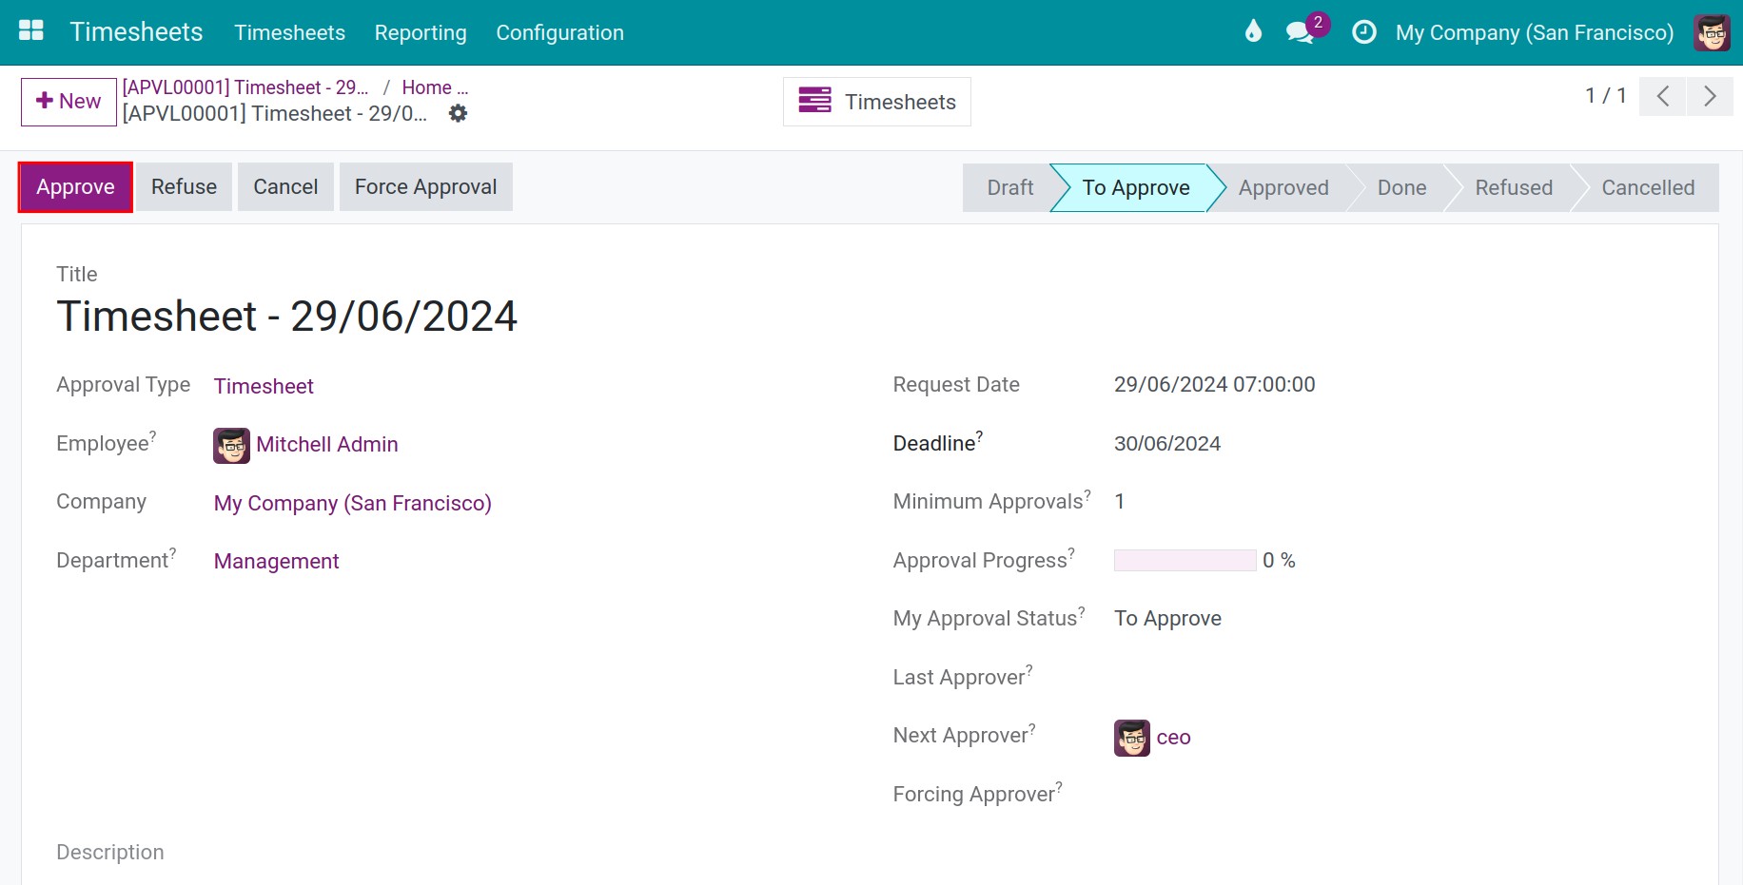
Task: Click the APVL00001 Timesheet breadcrumb link
Action: (245, 87)
